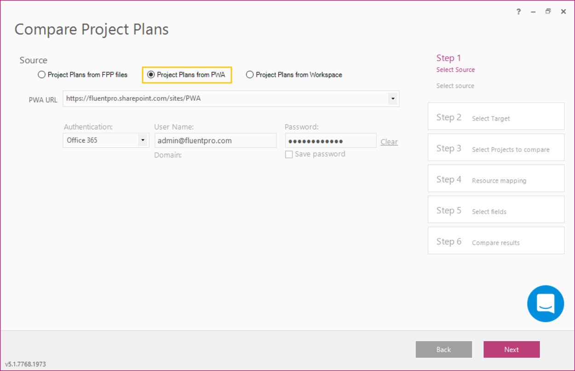Go to Step 2 Select Target
575x371 pixels.
pos(496,116)
